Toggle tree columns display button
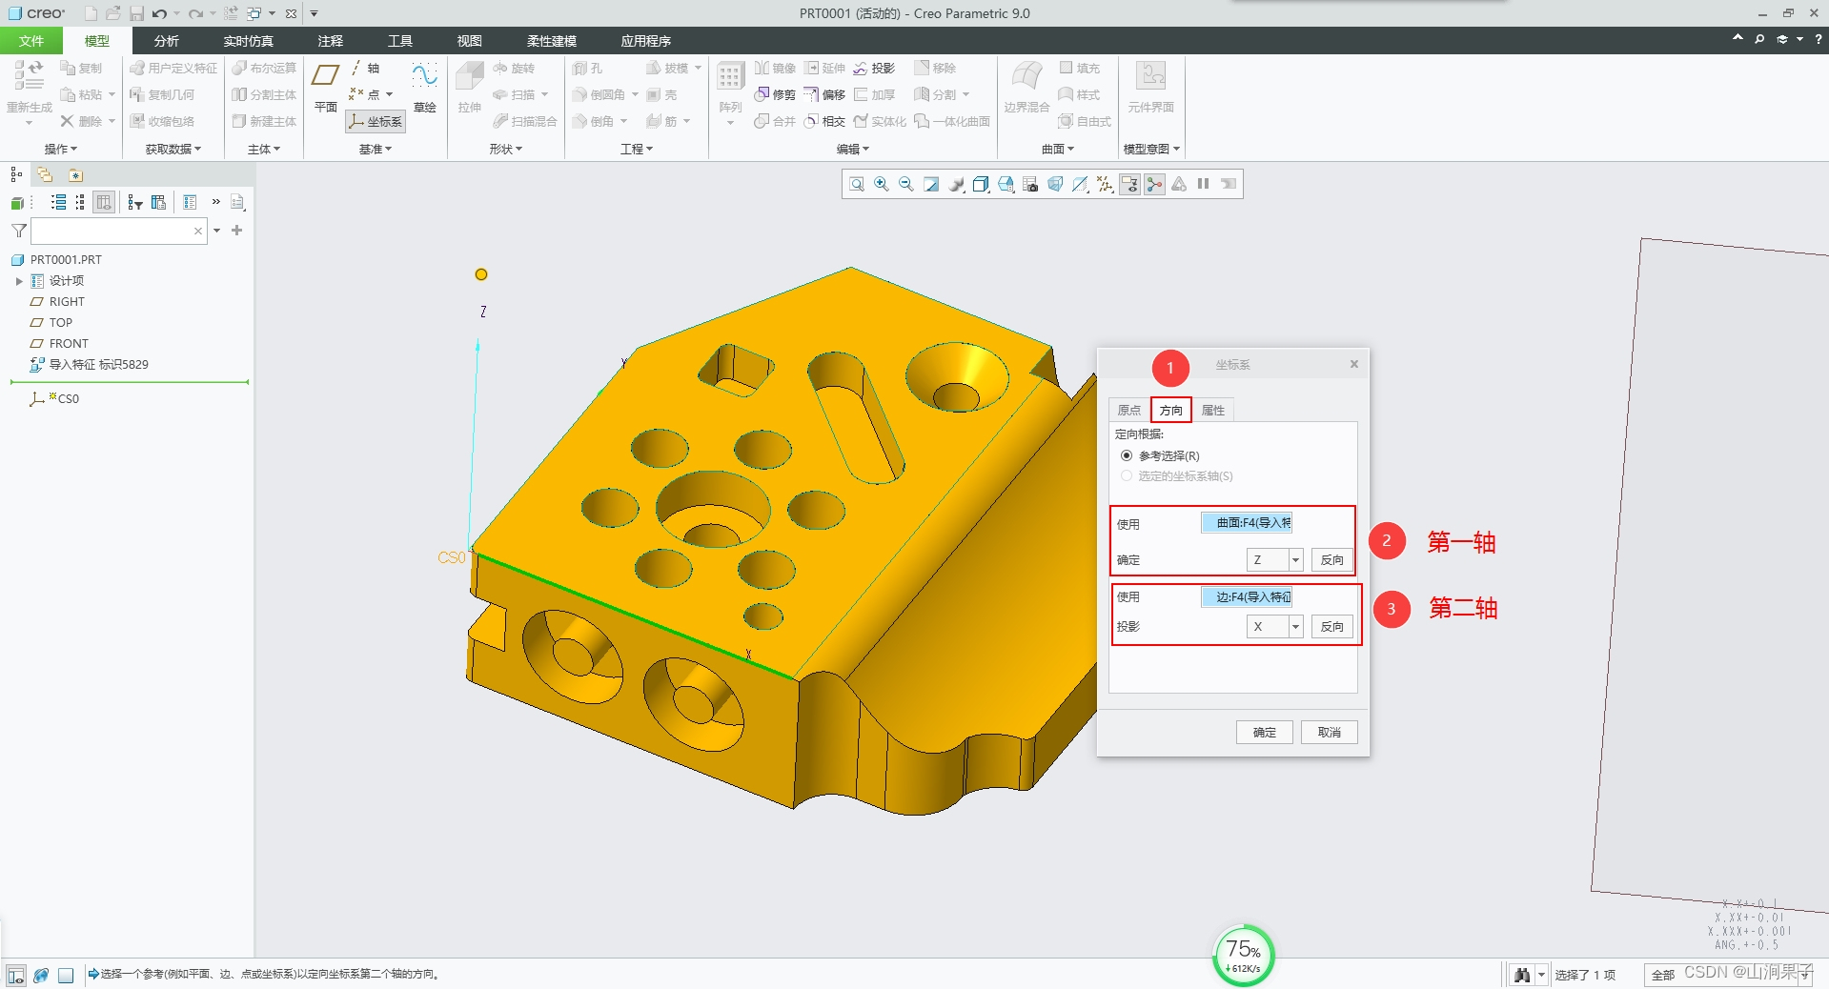Viewport: 1829px width, 989px height. [104, 202]
